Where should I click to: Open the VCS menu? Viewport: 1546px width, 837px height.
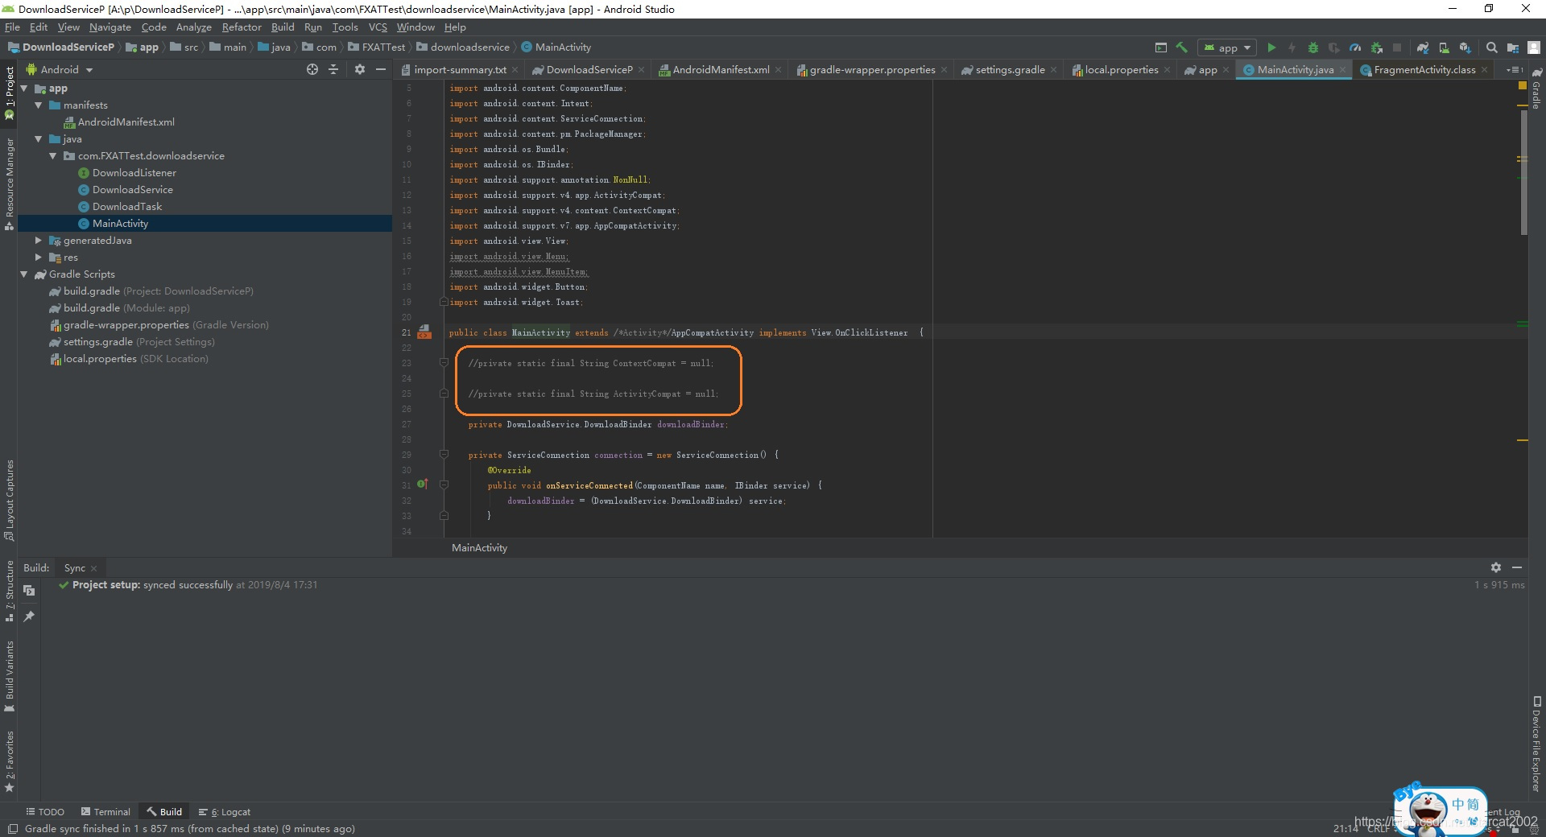378,27
